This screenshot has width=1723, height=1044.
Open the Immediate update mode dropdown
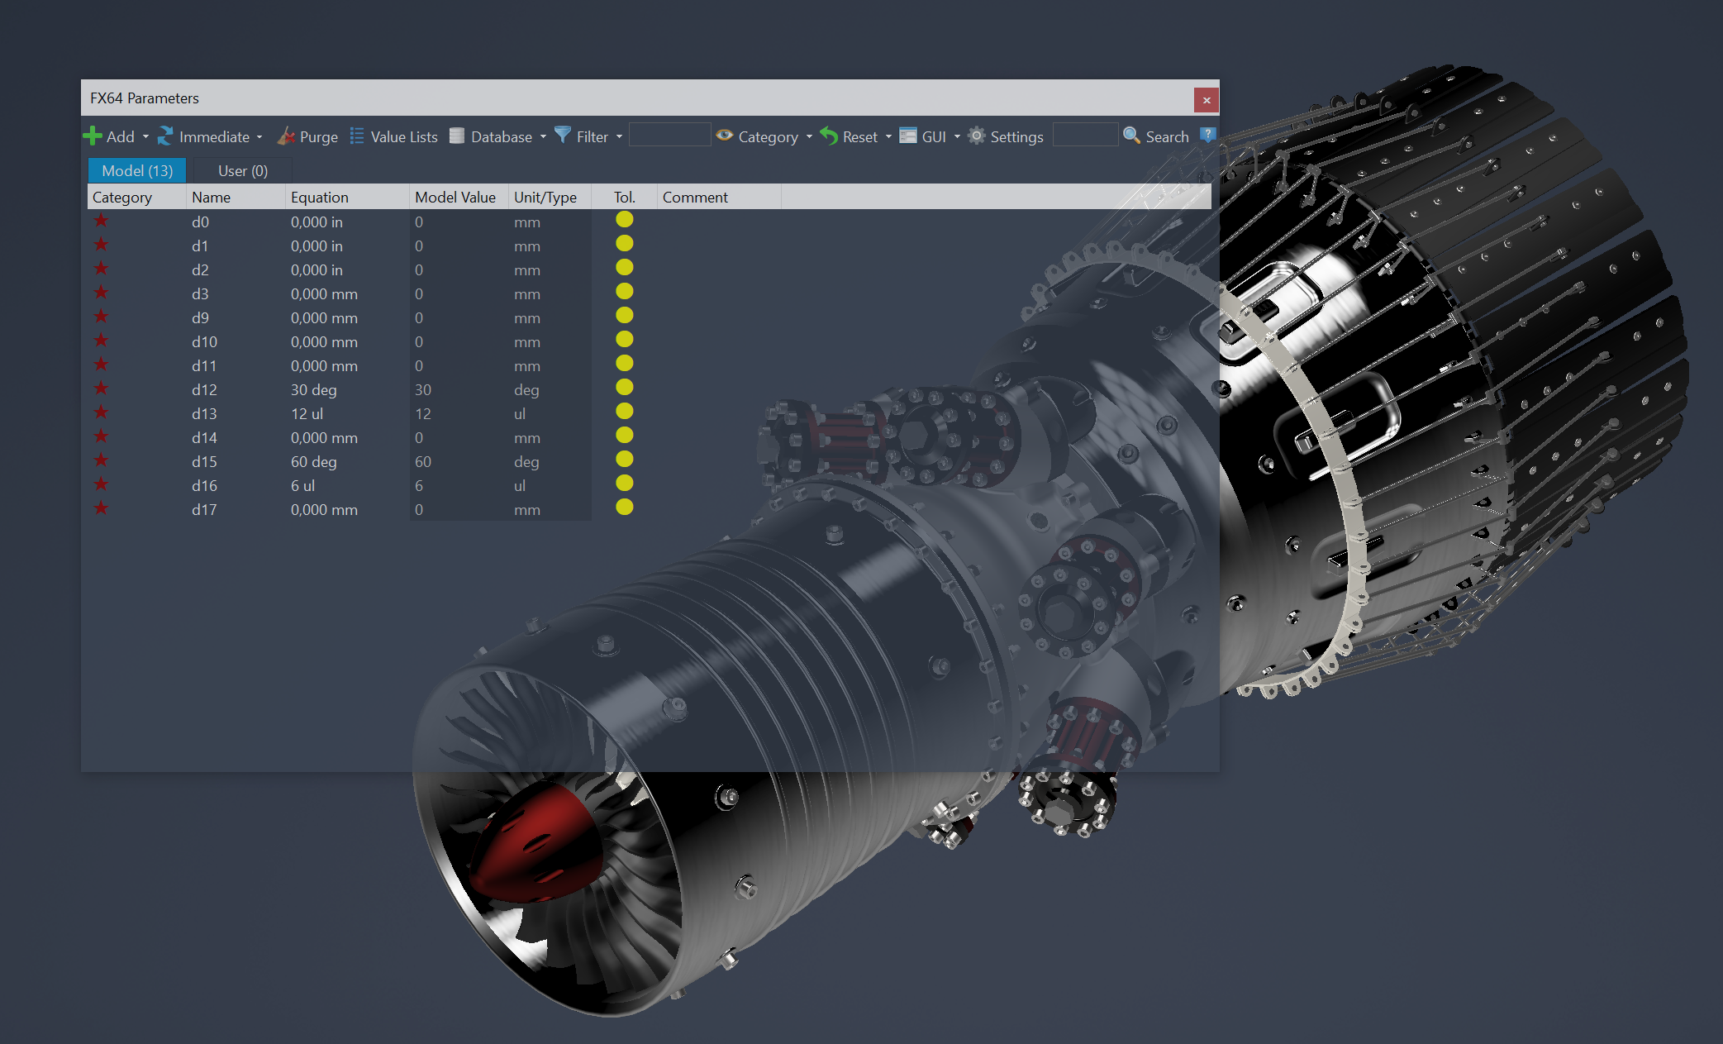(259, 137)
